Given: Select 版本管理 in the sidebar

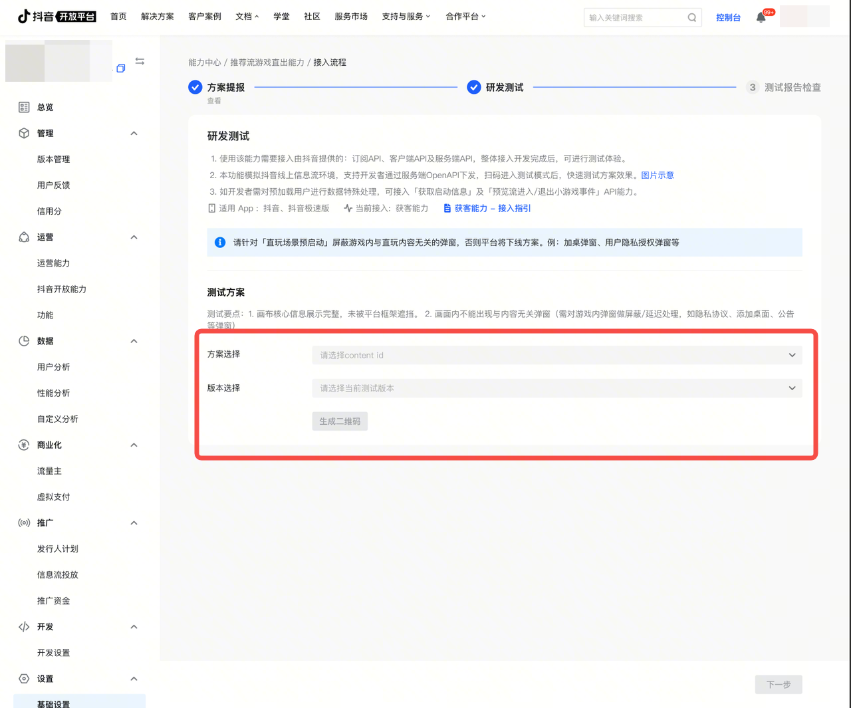Looking at the screenshot, I should pos(53,160).
